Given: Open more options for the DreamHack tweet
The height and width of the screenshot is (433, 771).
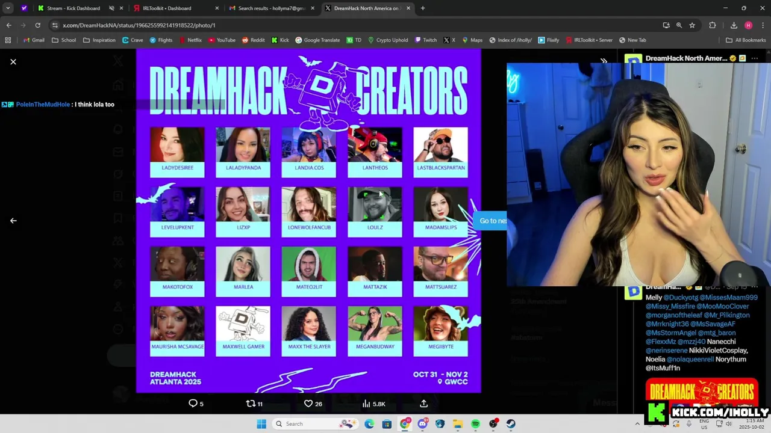Looking at the screenshot, I should (755, 58).
